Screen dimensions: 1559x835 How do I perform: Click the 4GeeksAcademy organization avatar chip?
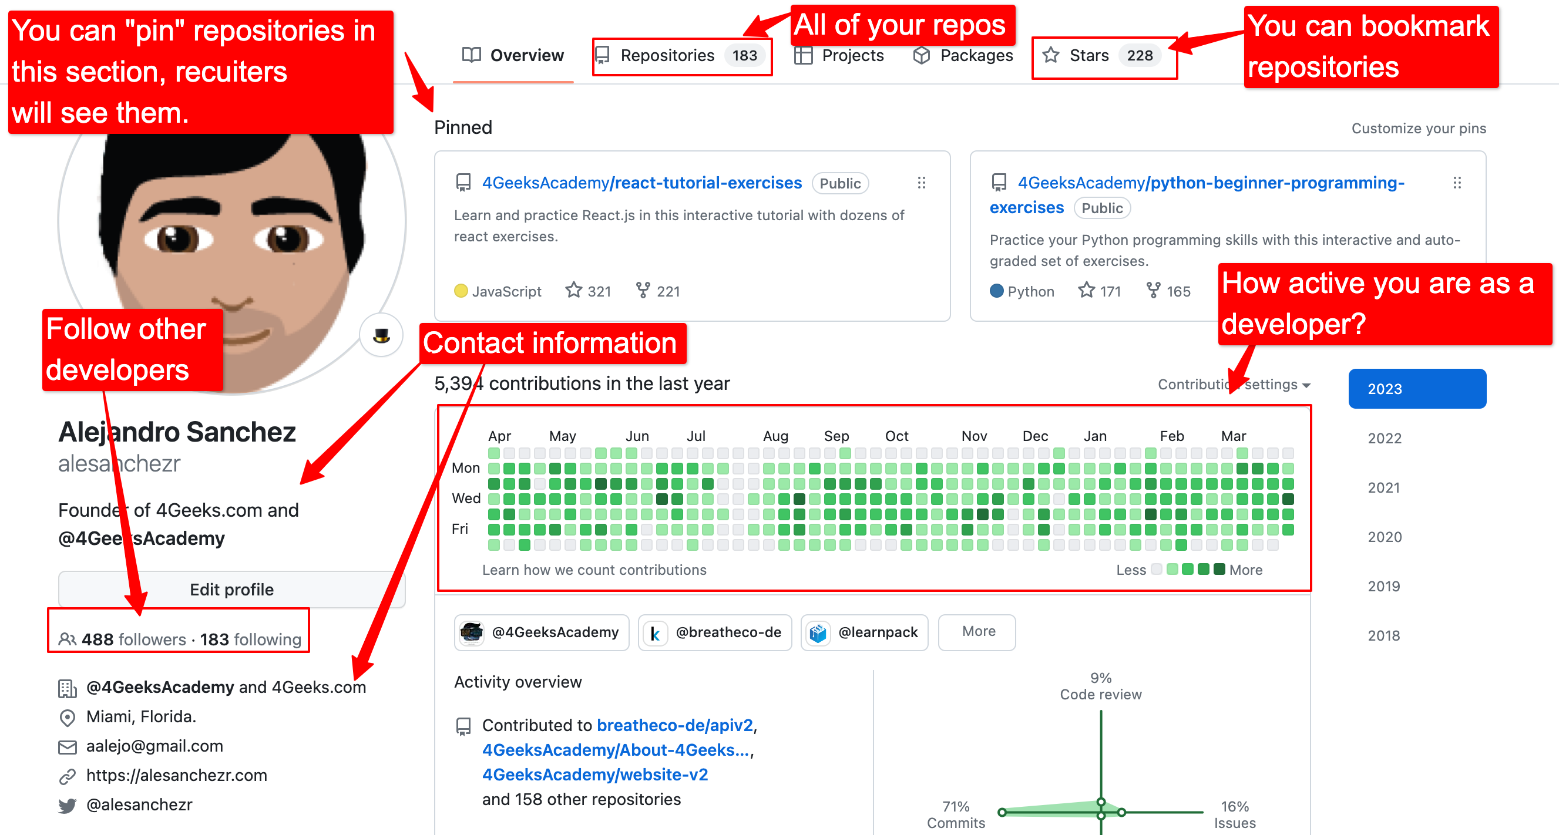click(x=472, y=632)
